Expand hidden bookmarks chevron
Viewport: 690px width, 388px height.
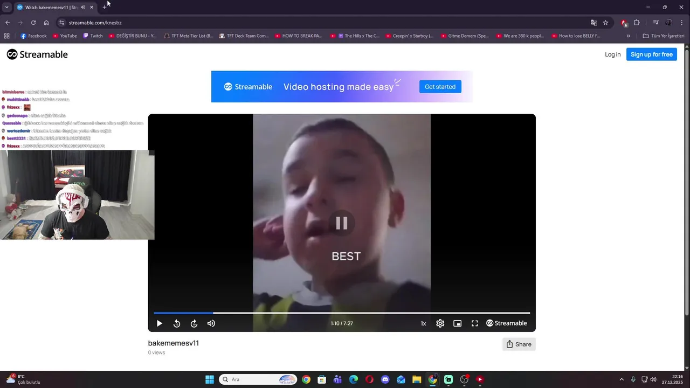pyautogui.click(x=629, y=36)
